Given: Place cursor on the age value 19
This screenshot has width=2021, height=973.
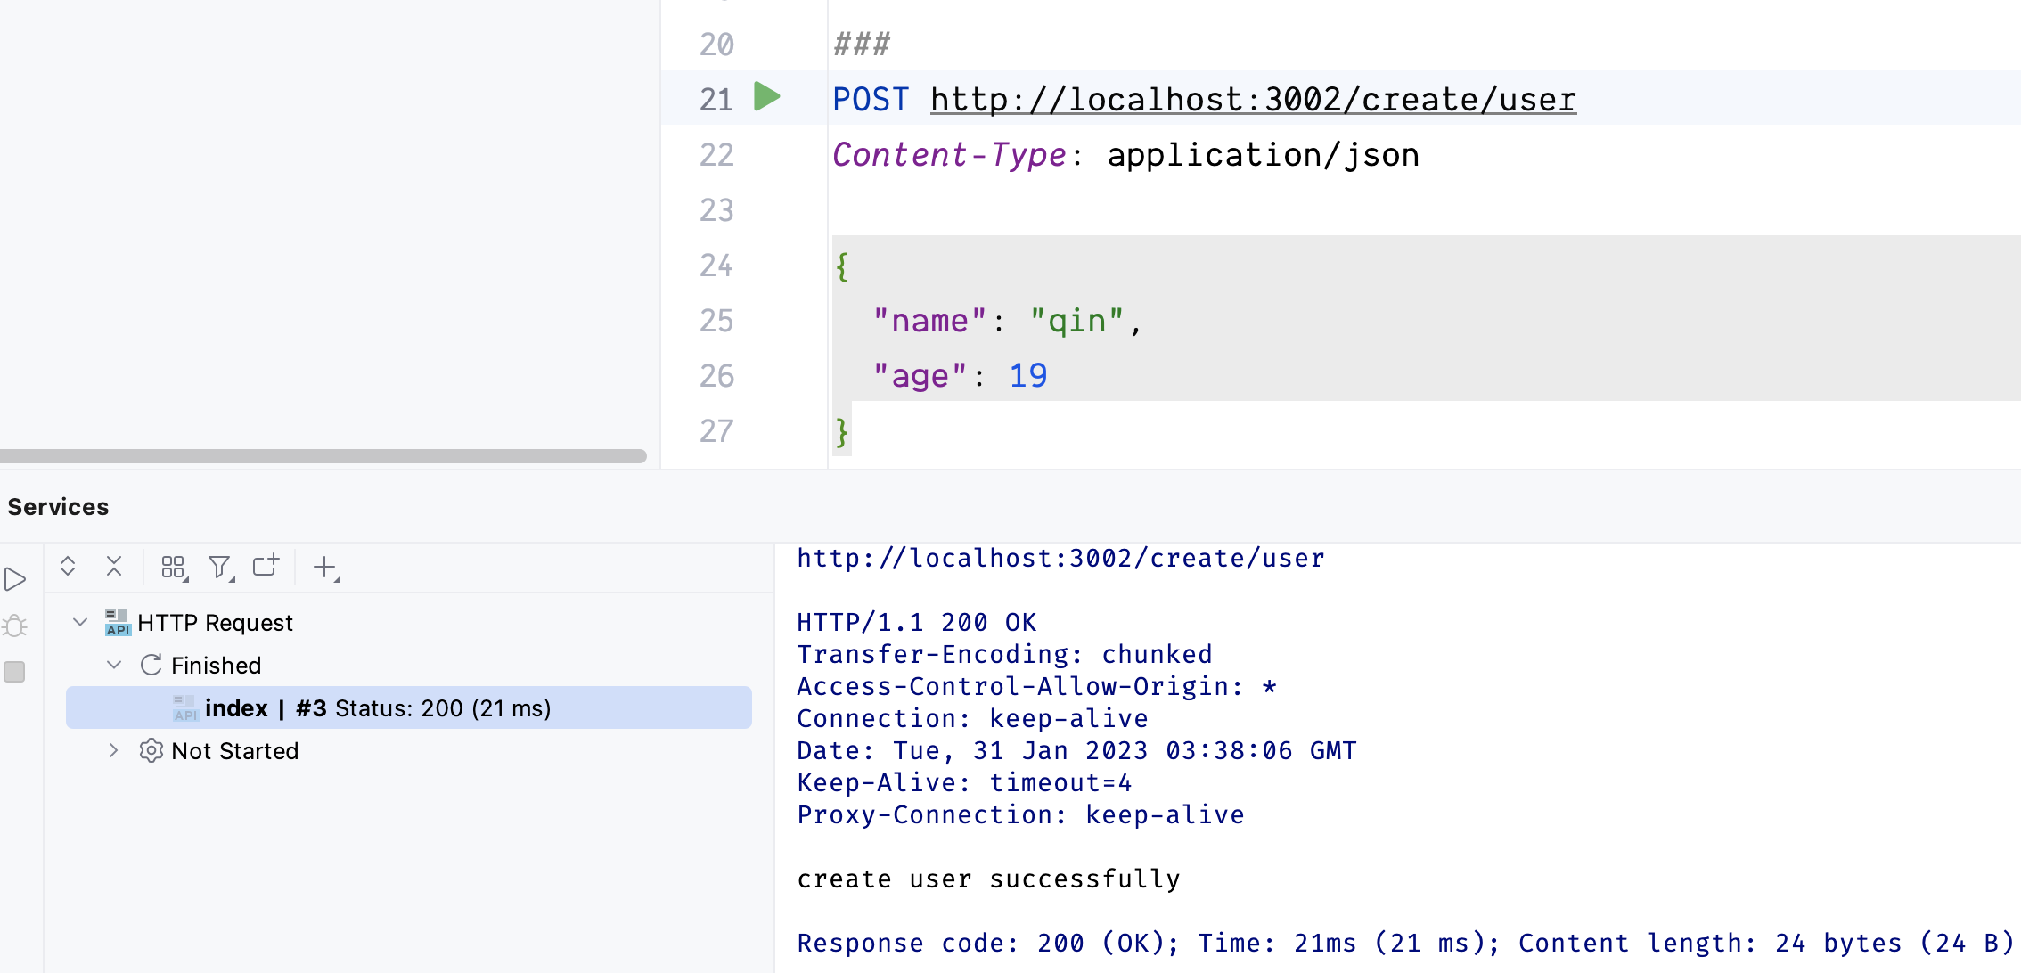Looking at the screenshot, I should 1027,376.
